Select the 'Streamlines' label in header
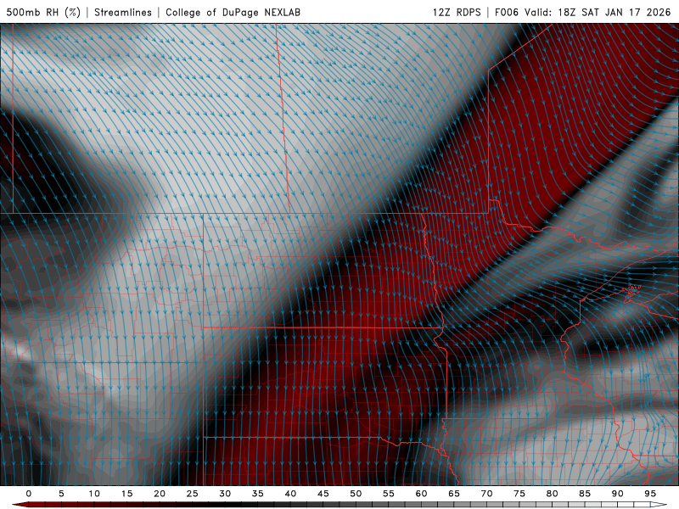The width and height of the screenshot is (679, 509). point(123,12)
